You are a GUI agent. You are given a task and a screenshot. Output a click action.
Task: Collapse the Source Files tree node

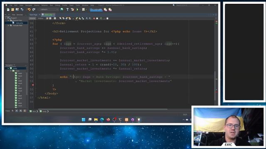click(8, 20)
